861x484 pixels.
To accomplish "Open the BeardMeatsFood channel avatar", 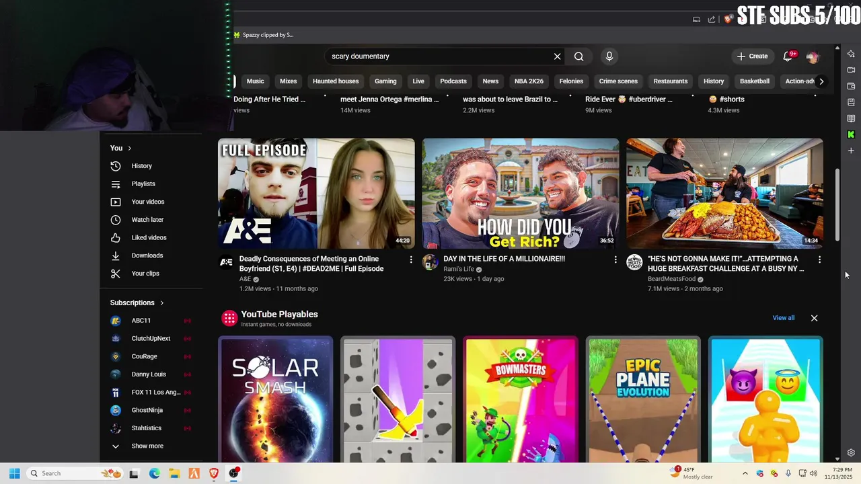I will pos(634,262).
